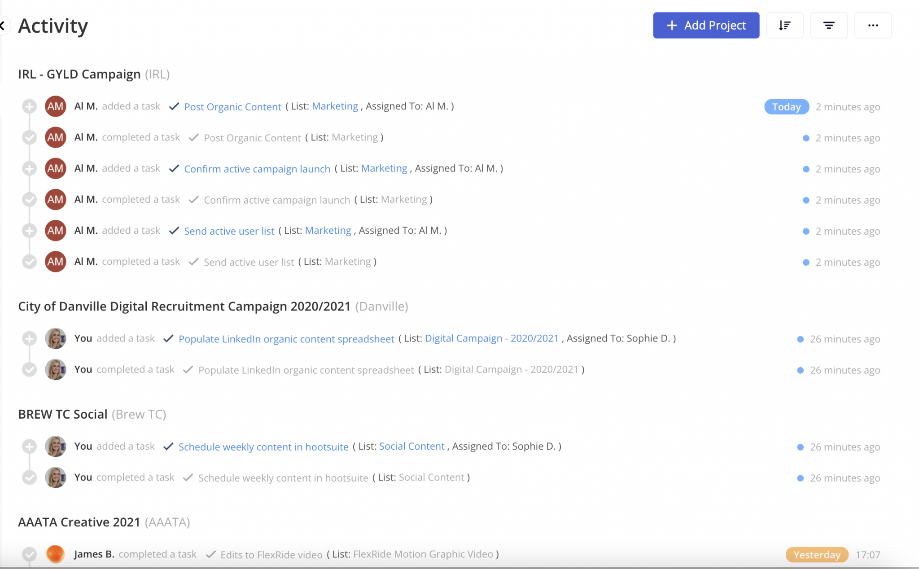
Task: Click plus circle beside Post Organic Content added
Action: [x=30, y=106]
